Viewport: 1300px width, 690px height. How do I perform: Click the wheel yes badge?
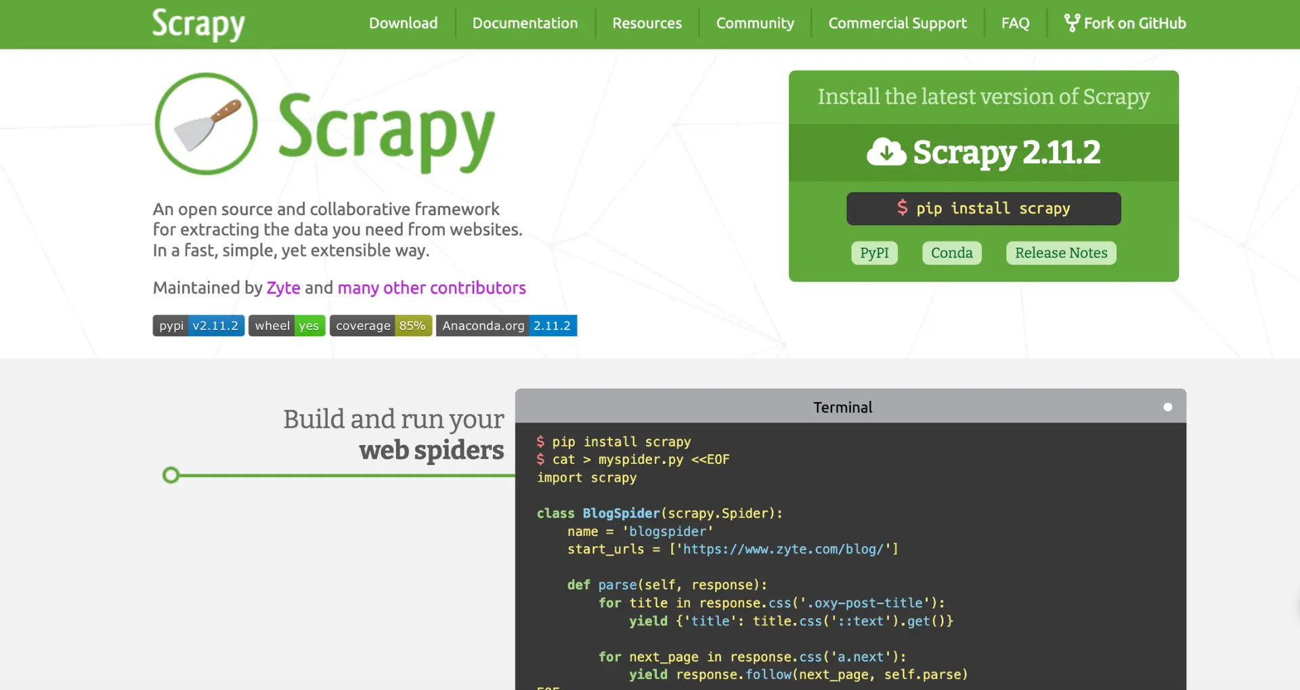(x=286, y=325)
